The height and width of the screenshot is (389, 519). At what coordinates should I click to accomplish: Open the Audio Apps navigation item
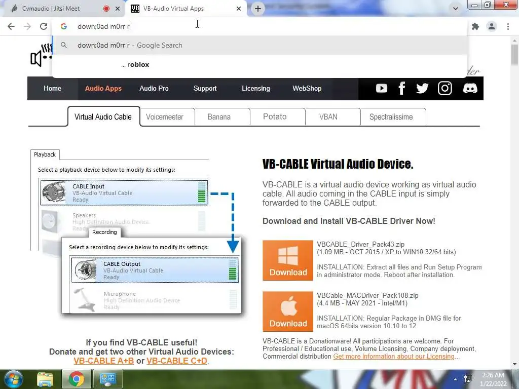(x=103, y=88)
